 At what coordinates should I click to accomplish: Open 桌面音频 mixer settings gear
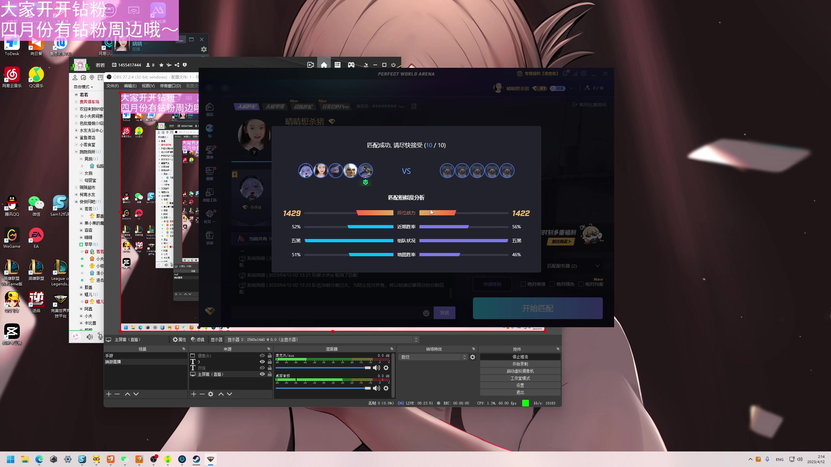pos(386,388)
